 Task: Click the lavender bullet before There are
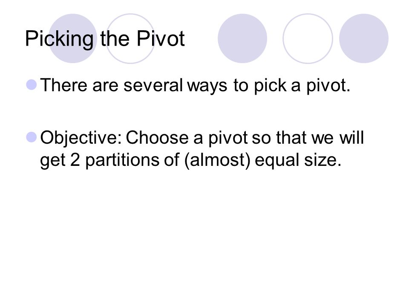pos(32,84)
